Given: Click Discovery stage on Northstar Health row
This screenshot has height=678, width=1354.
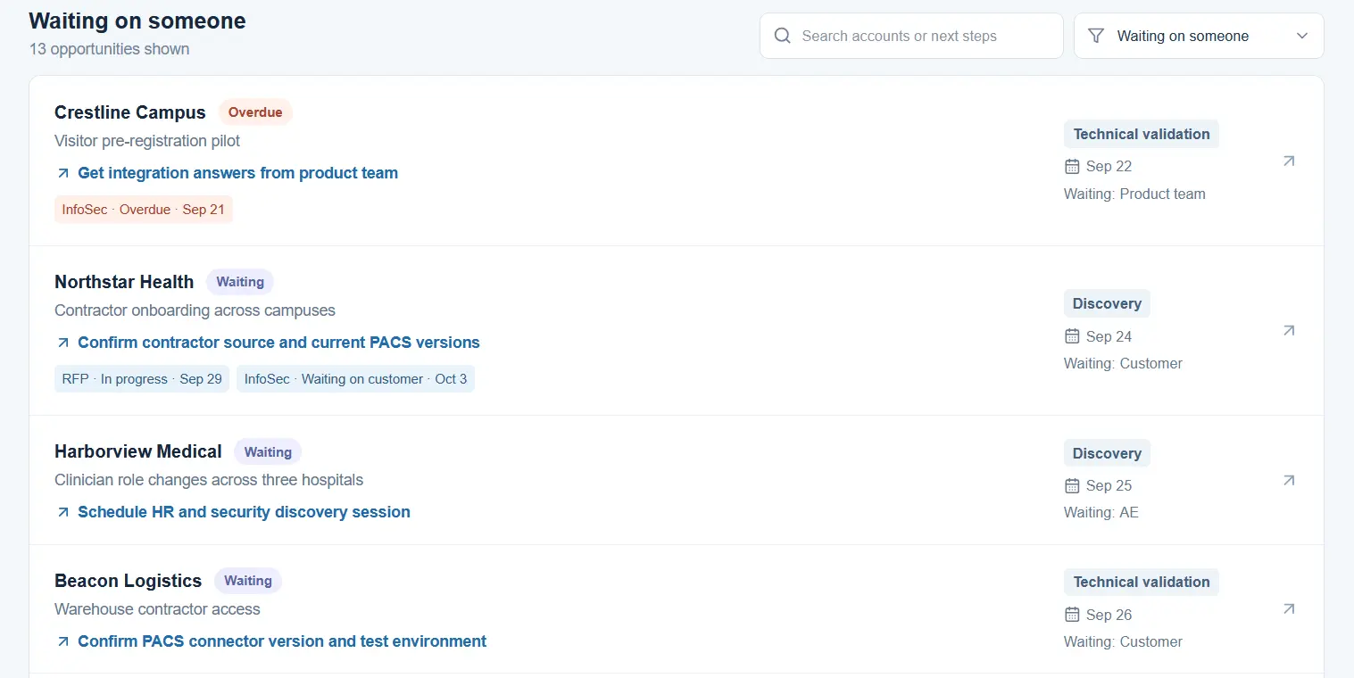Looking at the screenshot, I should [x=1107, y=303].
